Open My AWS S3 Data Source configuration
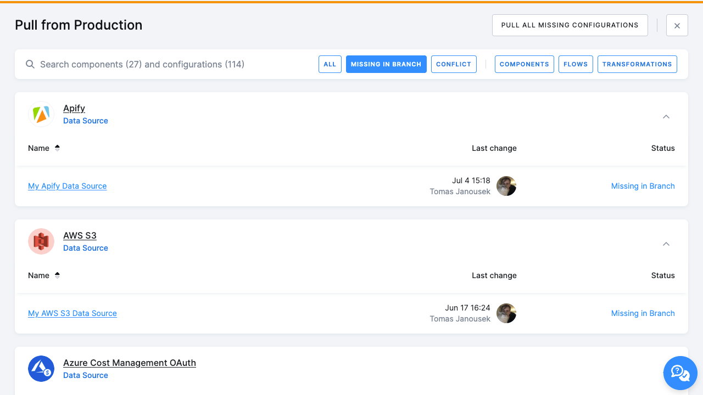 pos(72,313)
